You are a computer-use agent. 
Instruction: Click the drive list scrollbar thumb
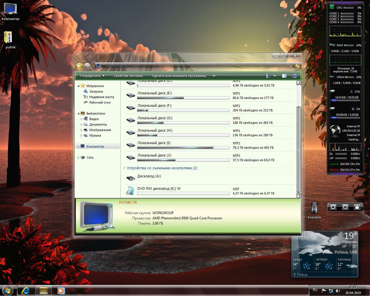(x=299, y=149)
